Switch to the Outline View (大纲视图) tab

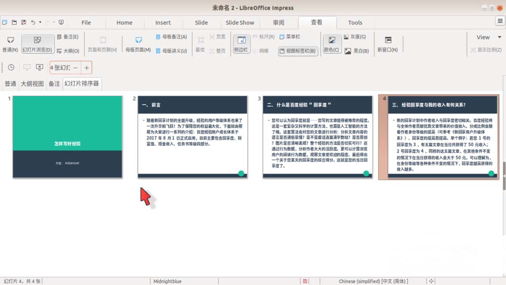(x=32, y=84)
